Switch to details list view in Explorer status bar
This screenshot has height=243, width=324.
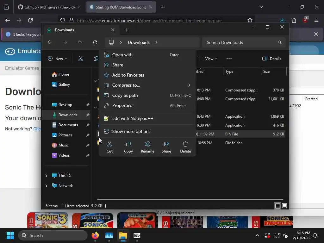pyautogui.click(x=277, y=206)
